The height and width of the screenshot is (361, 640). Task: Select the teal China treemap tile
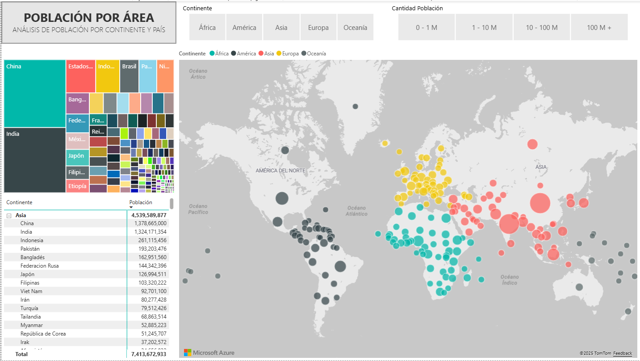point(35,94)
